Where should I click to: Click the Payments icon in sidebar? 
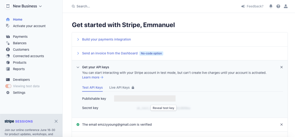click(8, 37)
